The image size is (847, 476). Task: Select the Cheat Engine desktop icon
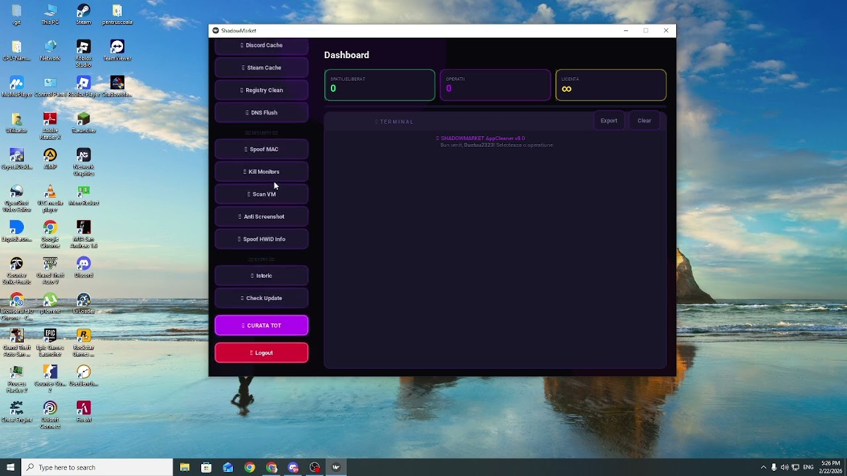pos(17,412)
